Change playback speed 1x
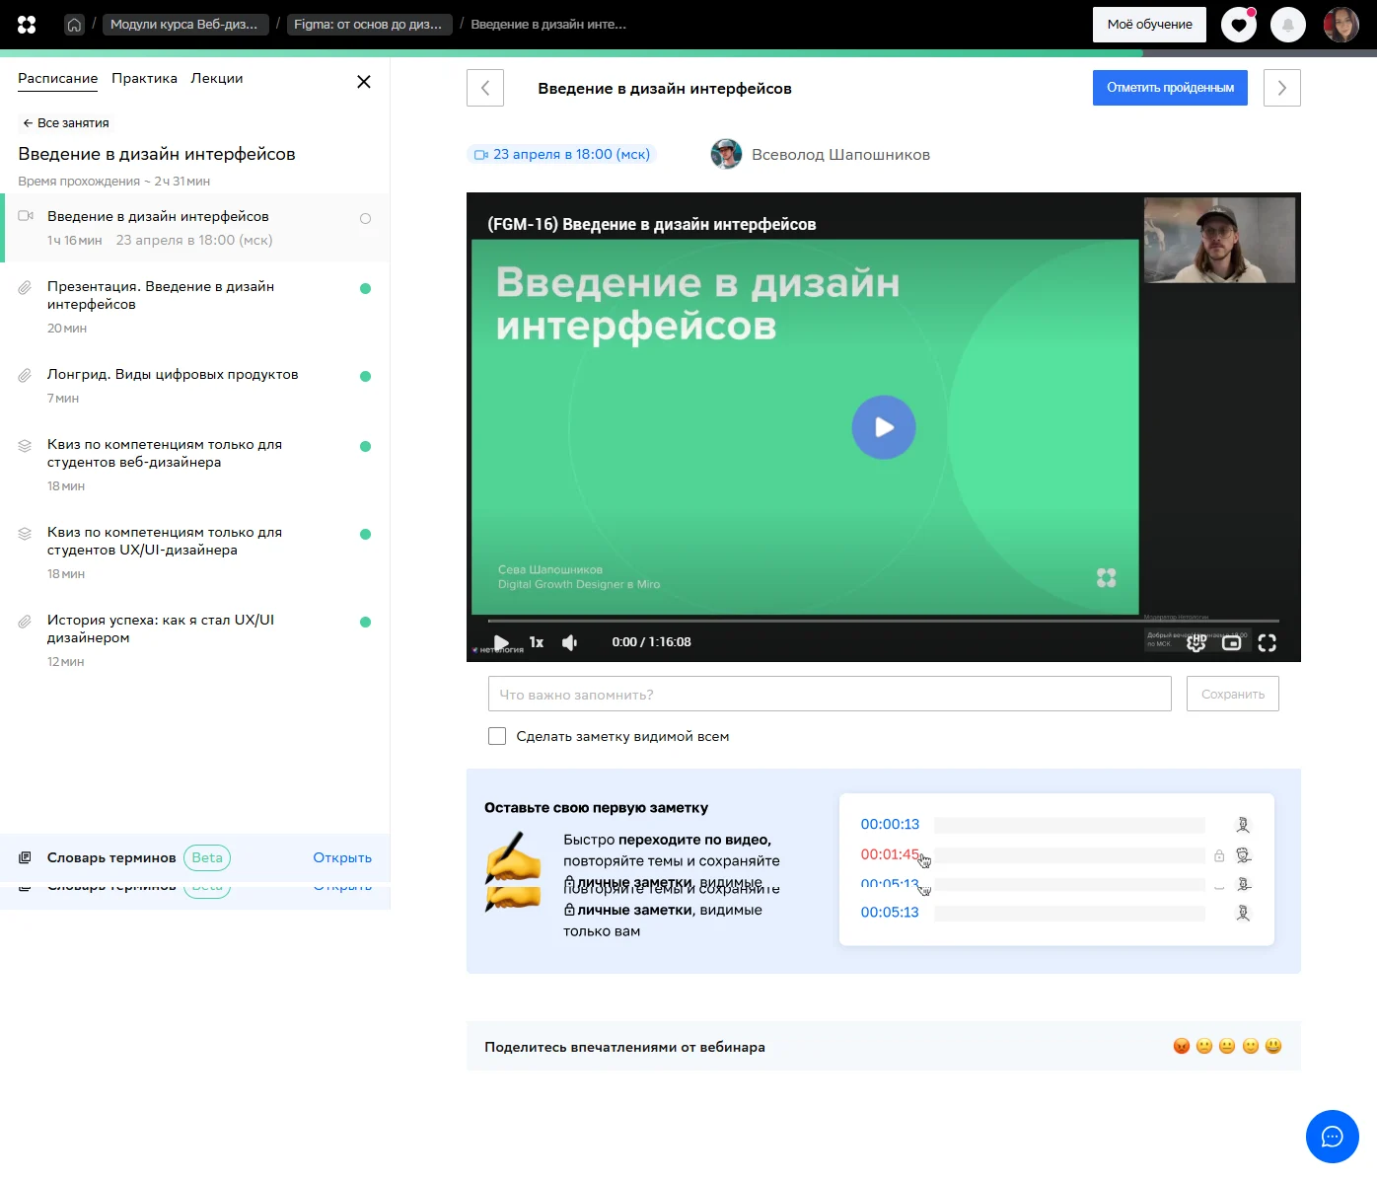1377x1181 pixels. tap(537, 642)
